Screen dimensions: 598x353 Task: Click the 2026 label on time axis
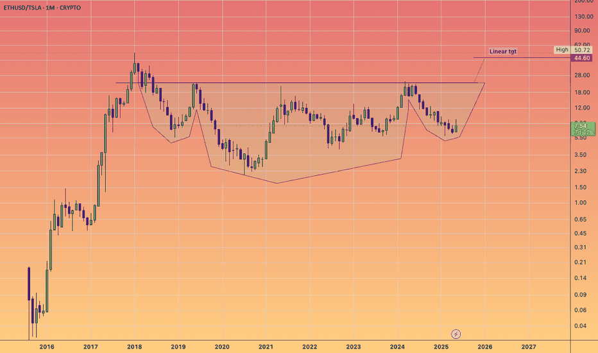click(484, 347)
